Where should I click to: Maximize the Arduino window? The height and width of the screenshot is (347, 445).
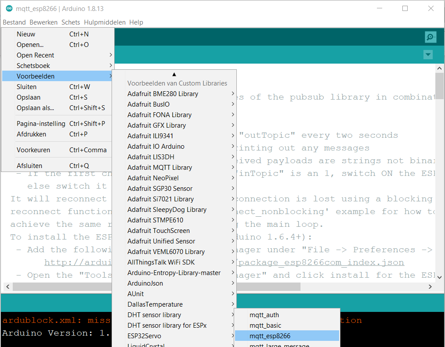(x=405, y=8)
